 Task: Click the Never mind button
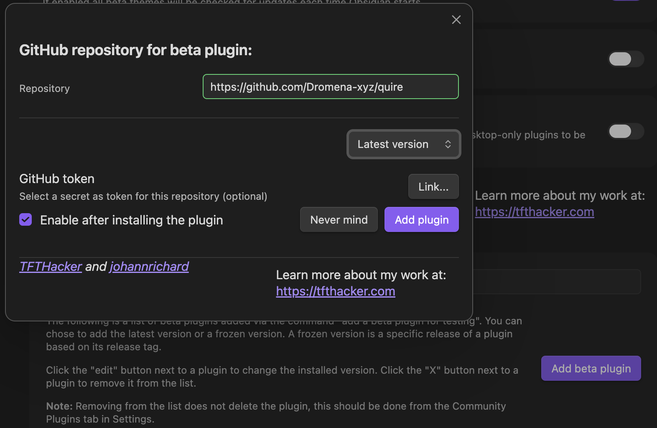pos(339,219)
